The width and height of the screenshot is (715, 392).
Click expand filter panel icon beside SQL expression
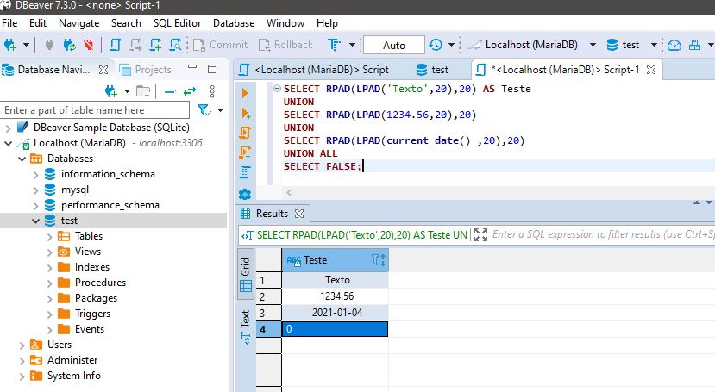click(x=481, y=234)
